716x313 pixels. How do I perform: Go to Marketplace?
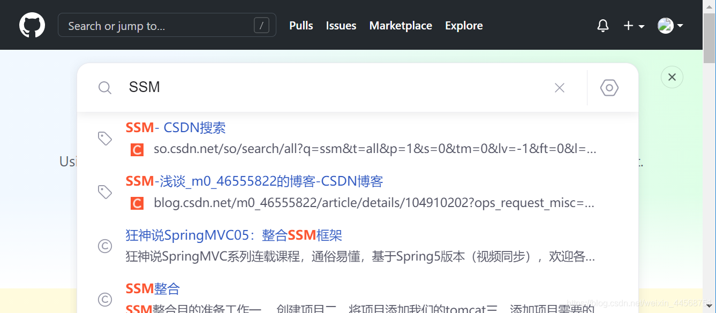click(401, 25)
